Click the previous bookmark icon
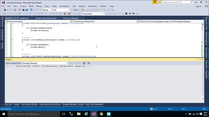The width and height of the screenshot is (209, 117). (130, 14)
